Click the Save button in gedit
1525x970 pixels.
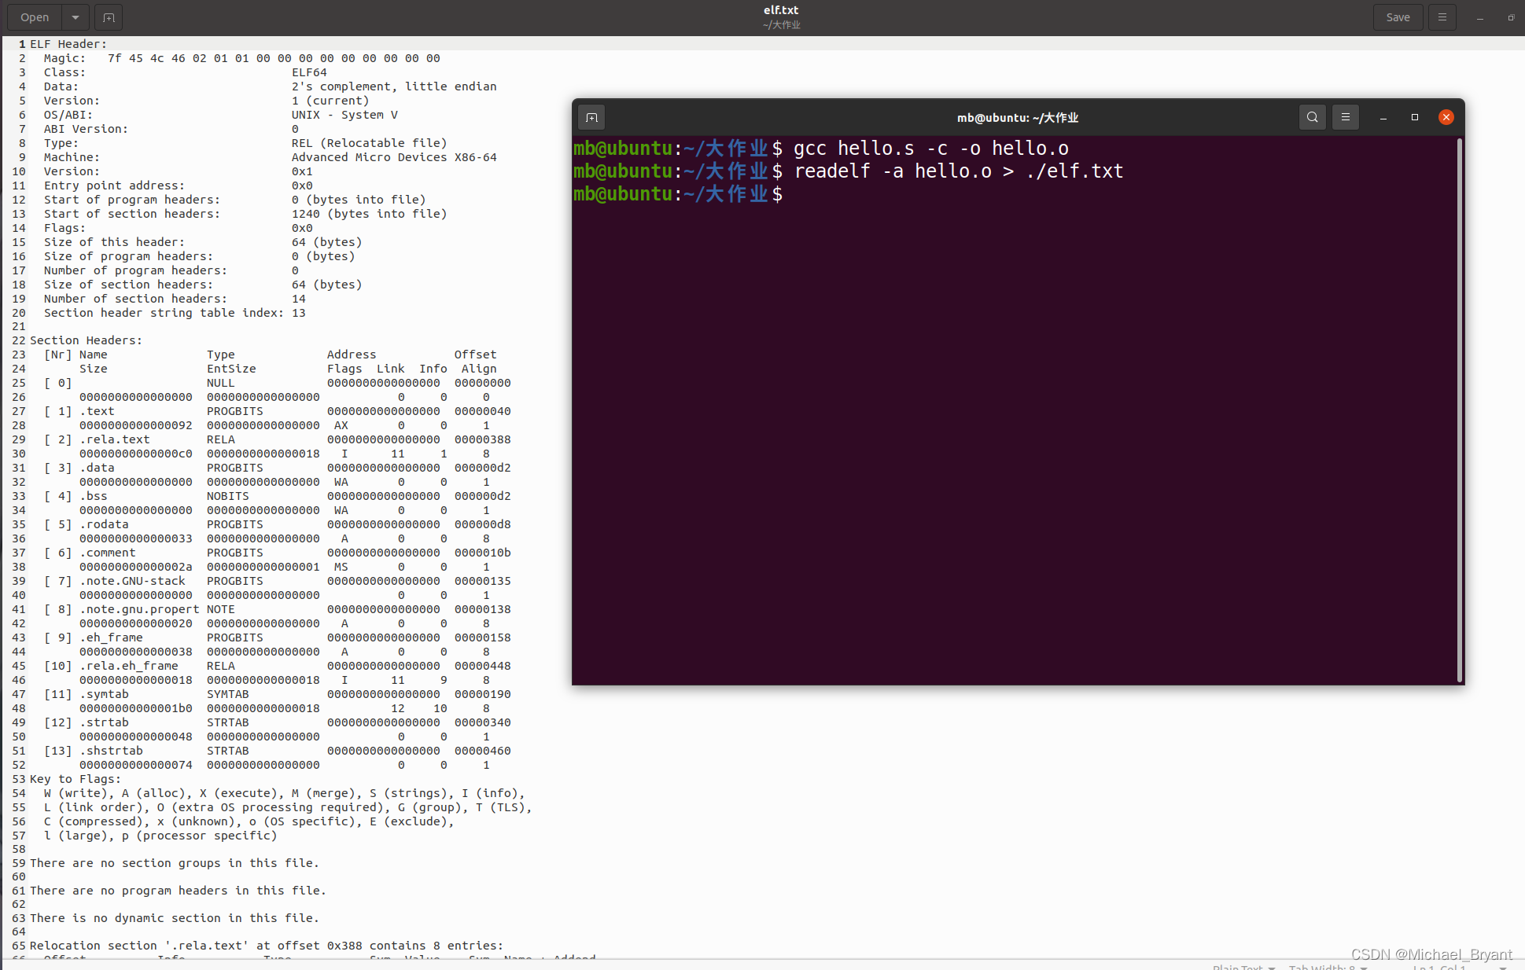pos(1398,17)
